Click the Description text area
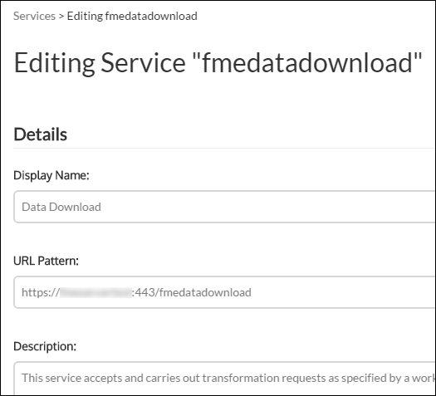 [225, 379]
